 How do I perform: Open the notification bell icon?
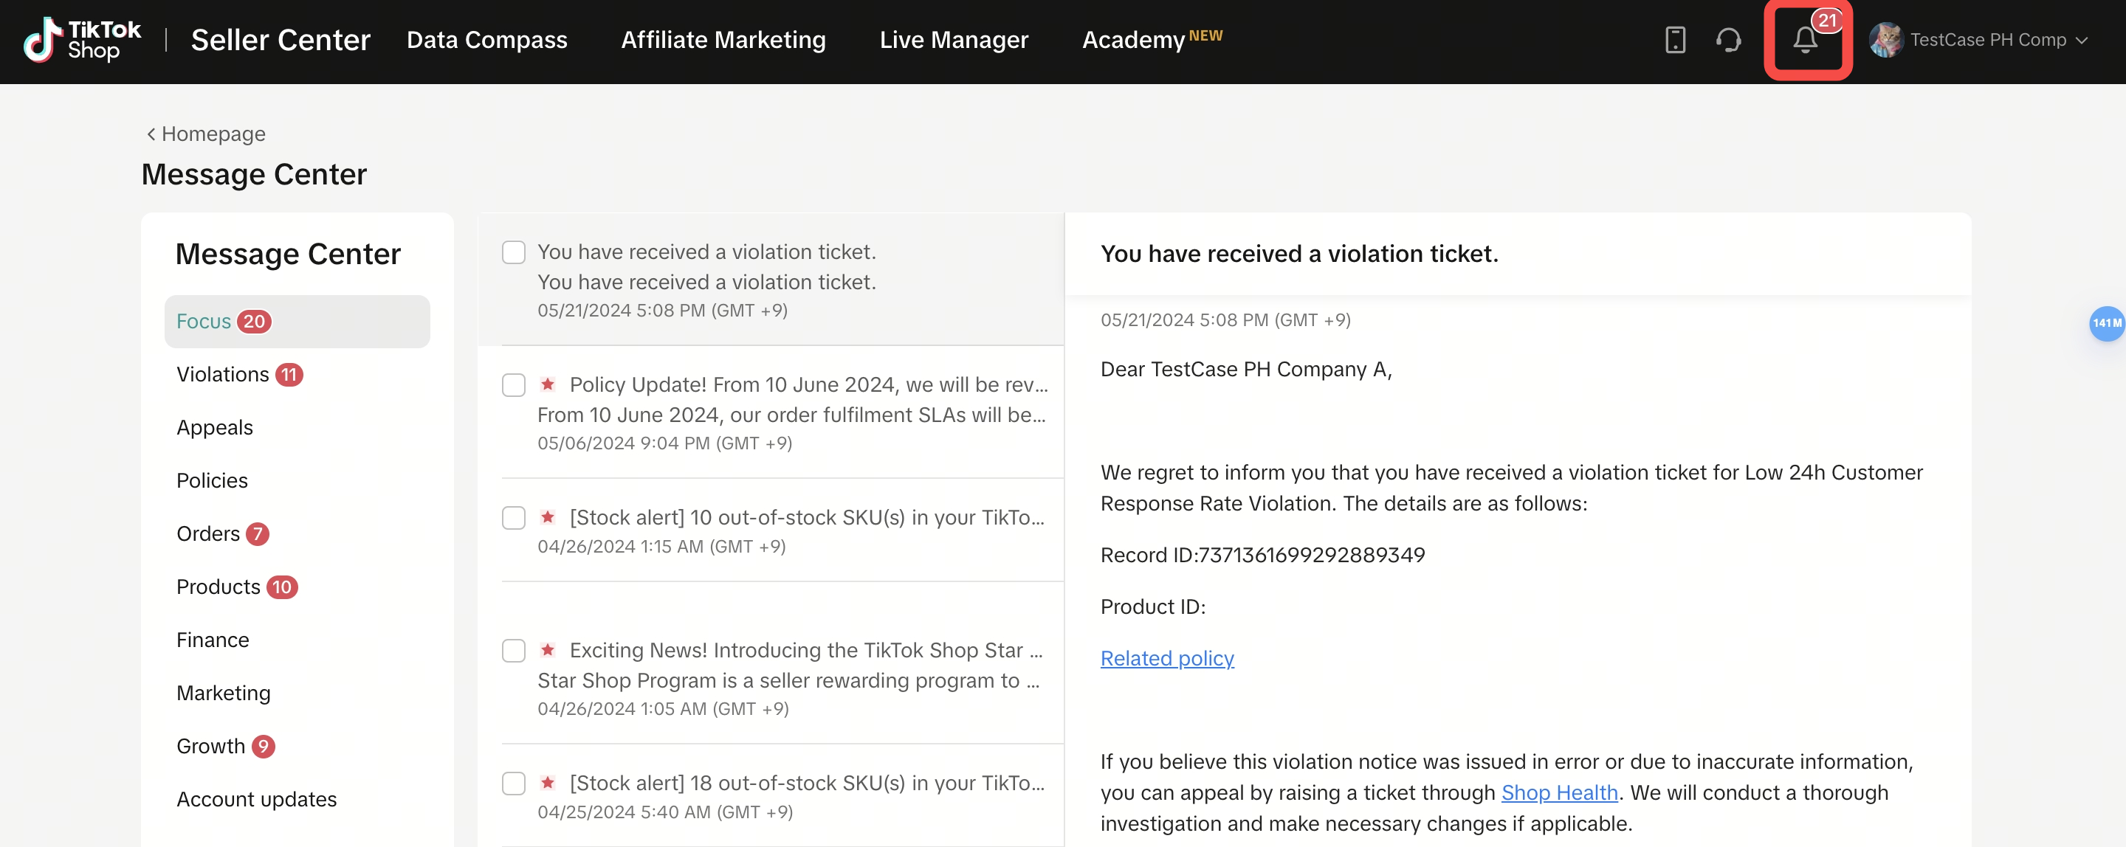coord(1806,40)
